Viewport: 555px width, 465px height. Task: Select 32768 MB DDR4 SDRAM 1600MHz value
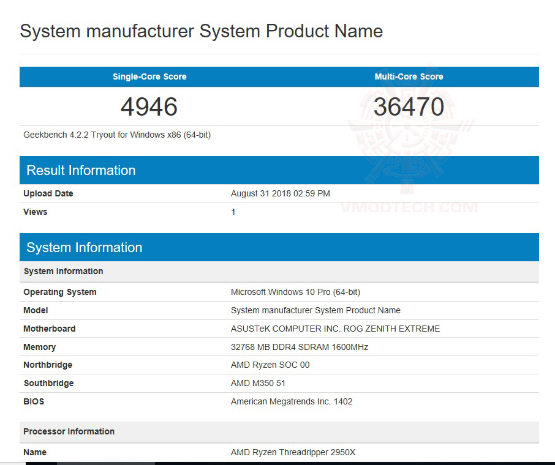(300, 348)
